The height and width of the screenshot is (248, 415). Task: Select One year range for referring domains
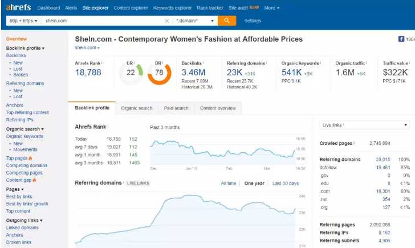point(254,183)
